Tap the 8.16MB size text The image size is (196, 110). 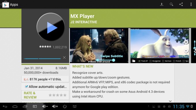(x=61, y=68)
